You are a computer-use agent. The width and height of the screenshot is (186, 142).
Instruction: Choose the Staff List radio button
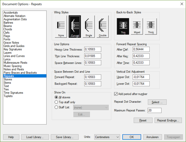(x=56, y=108)
